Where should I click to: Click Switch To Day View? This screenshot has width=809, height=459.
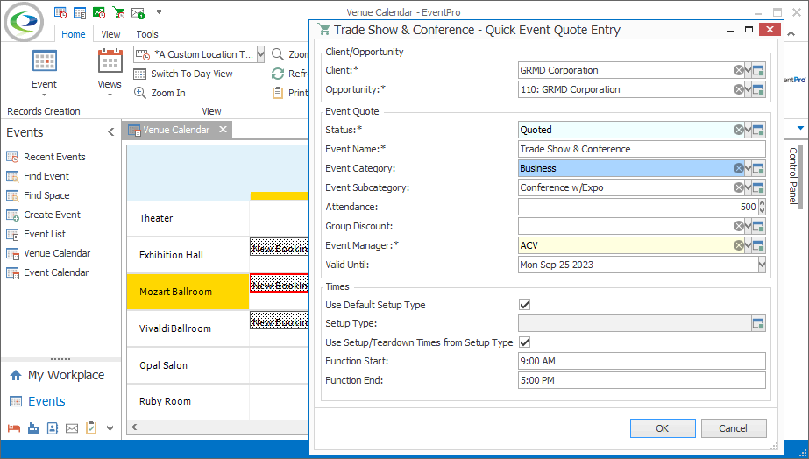(183, 74)
